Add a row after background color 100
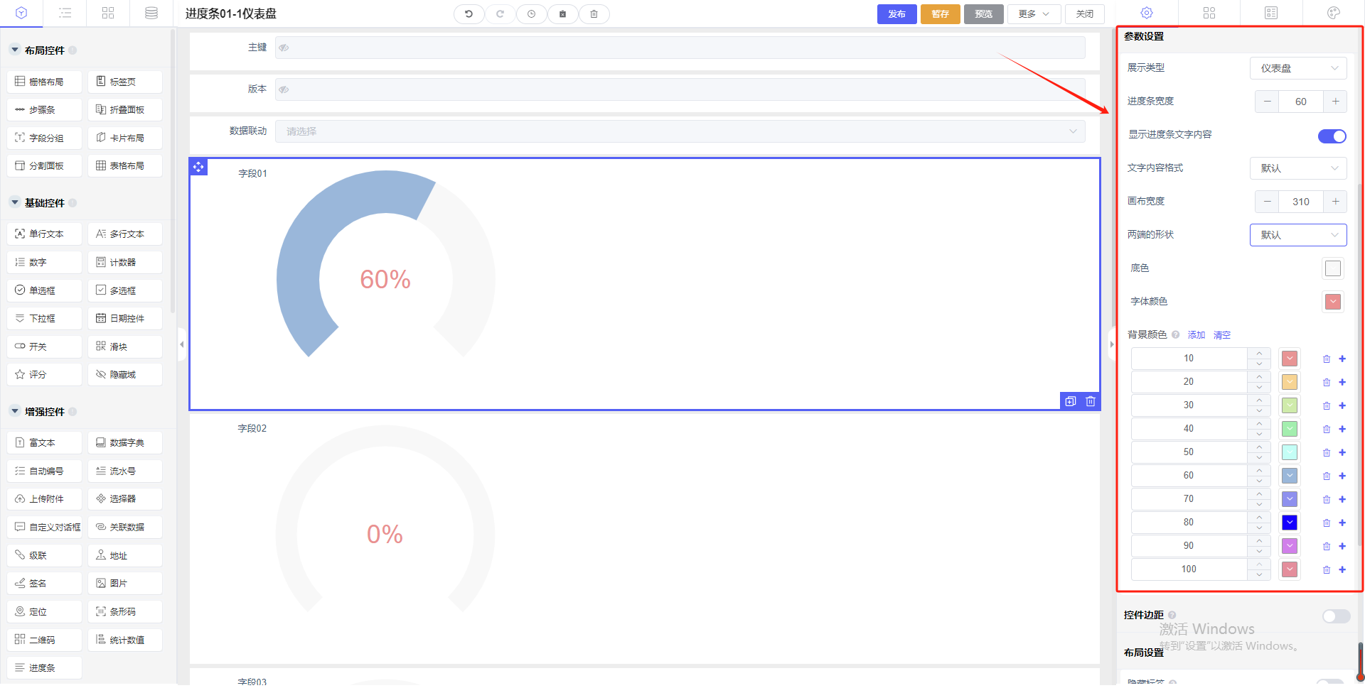The height and width of the screenshot is (688, 1365). point(1342,569)
